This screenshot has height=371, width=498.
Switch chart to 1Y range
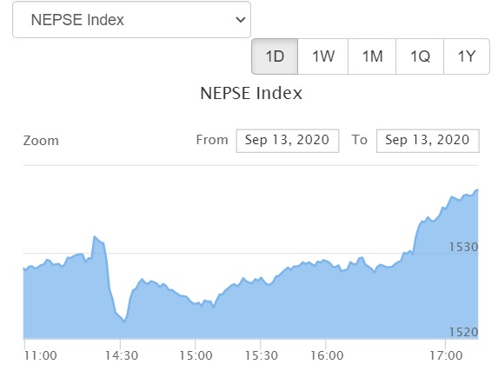(x=467, y=56)
